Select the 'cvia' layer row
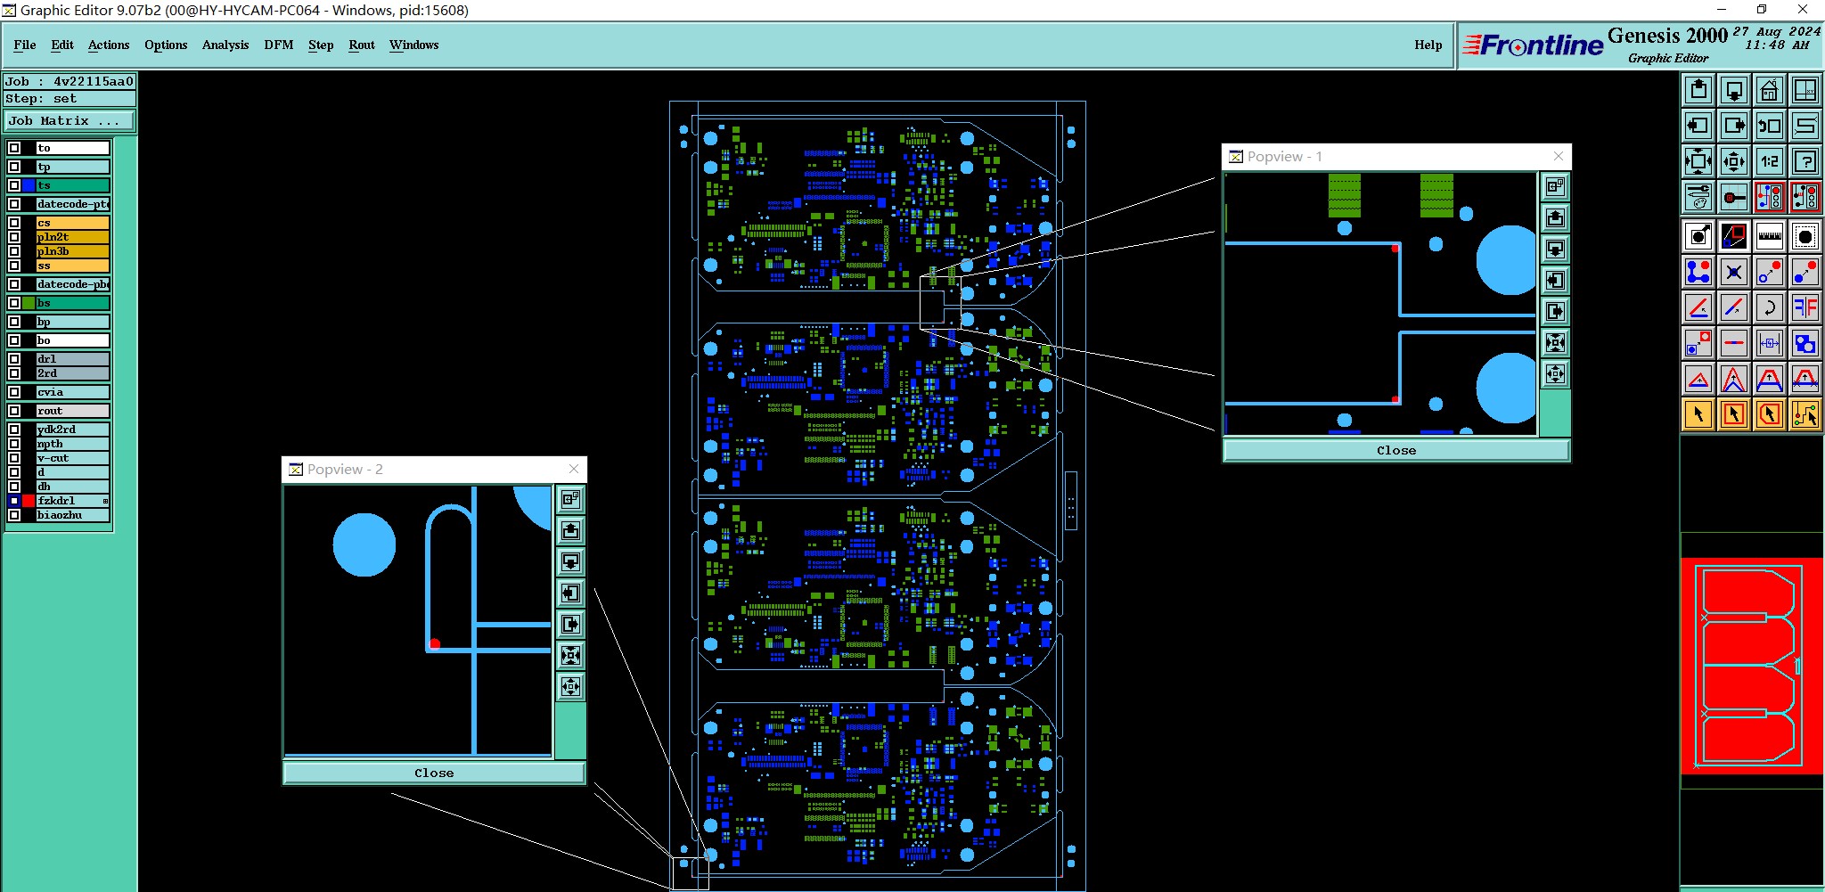 tap(73, 392)
